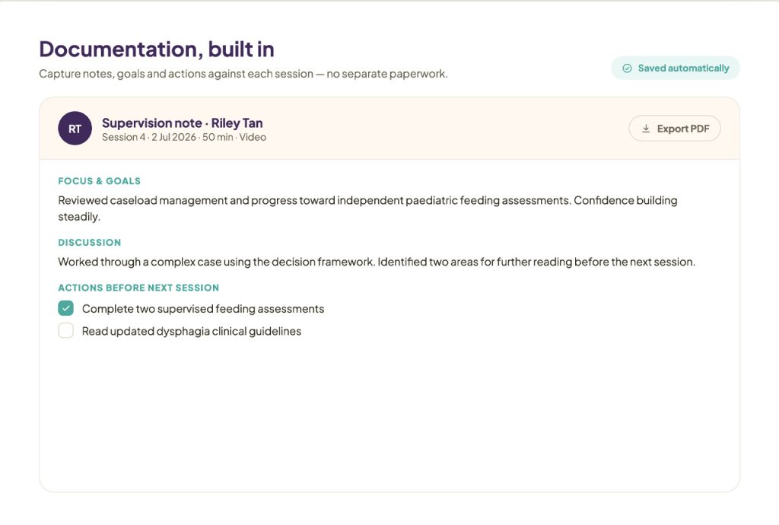Screen dimensions: 779x525
Task: Click the Export PDF text label
Action: coord(683,129)
